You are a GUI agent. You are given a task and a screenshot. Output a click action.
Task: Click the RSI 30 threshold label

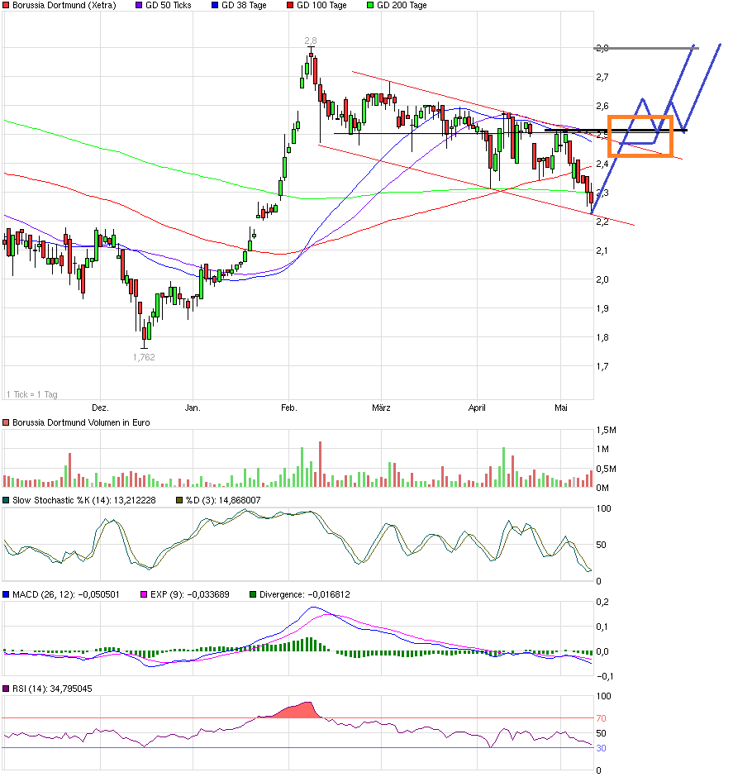(601, 748)
